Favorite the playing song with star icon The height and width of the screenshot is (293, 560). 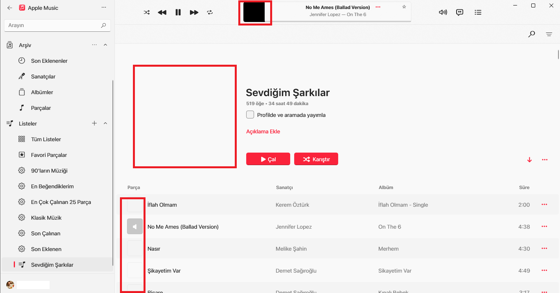tap(404, 7)
